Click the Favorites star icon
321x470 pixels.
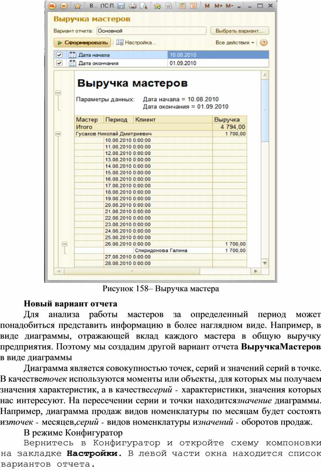[77, 6]
